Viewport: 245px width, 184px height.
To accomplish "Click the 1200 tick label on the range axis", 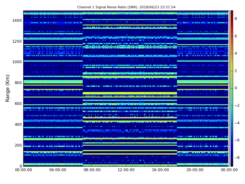I will 17,41.
